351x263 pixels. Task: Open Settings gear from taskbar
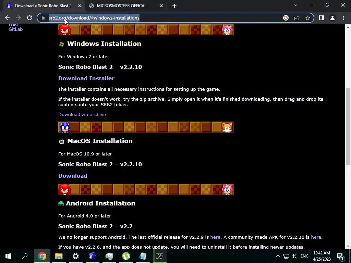tap(76, 256)
